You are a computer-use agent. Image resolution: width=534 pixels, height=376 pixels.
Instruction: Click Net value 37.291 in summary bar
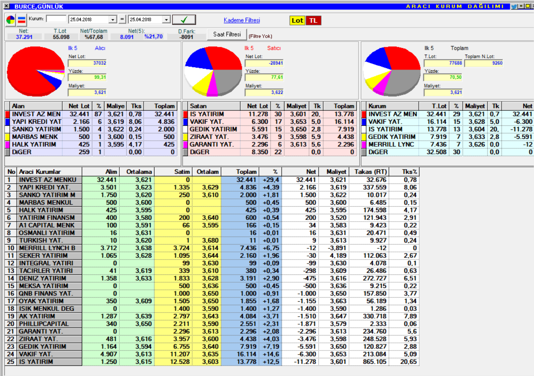24,37
